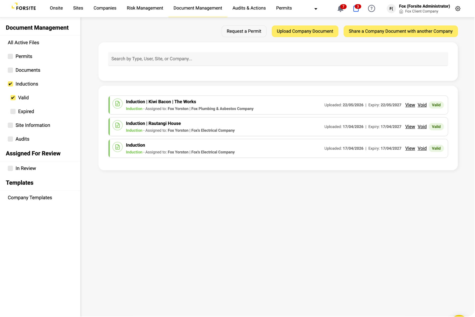Click Upload Company Document button
Viewport: 475px width, 317px height.
click(x=305, y=31)
